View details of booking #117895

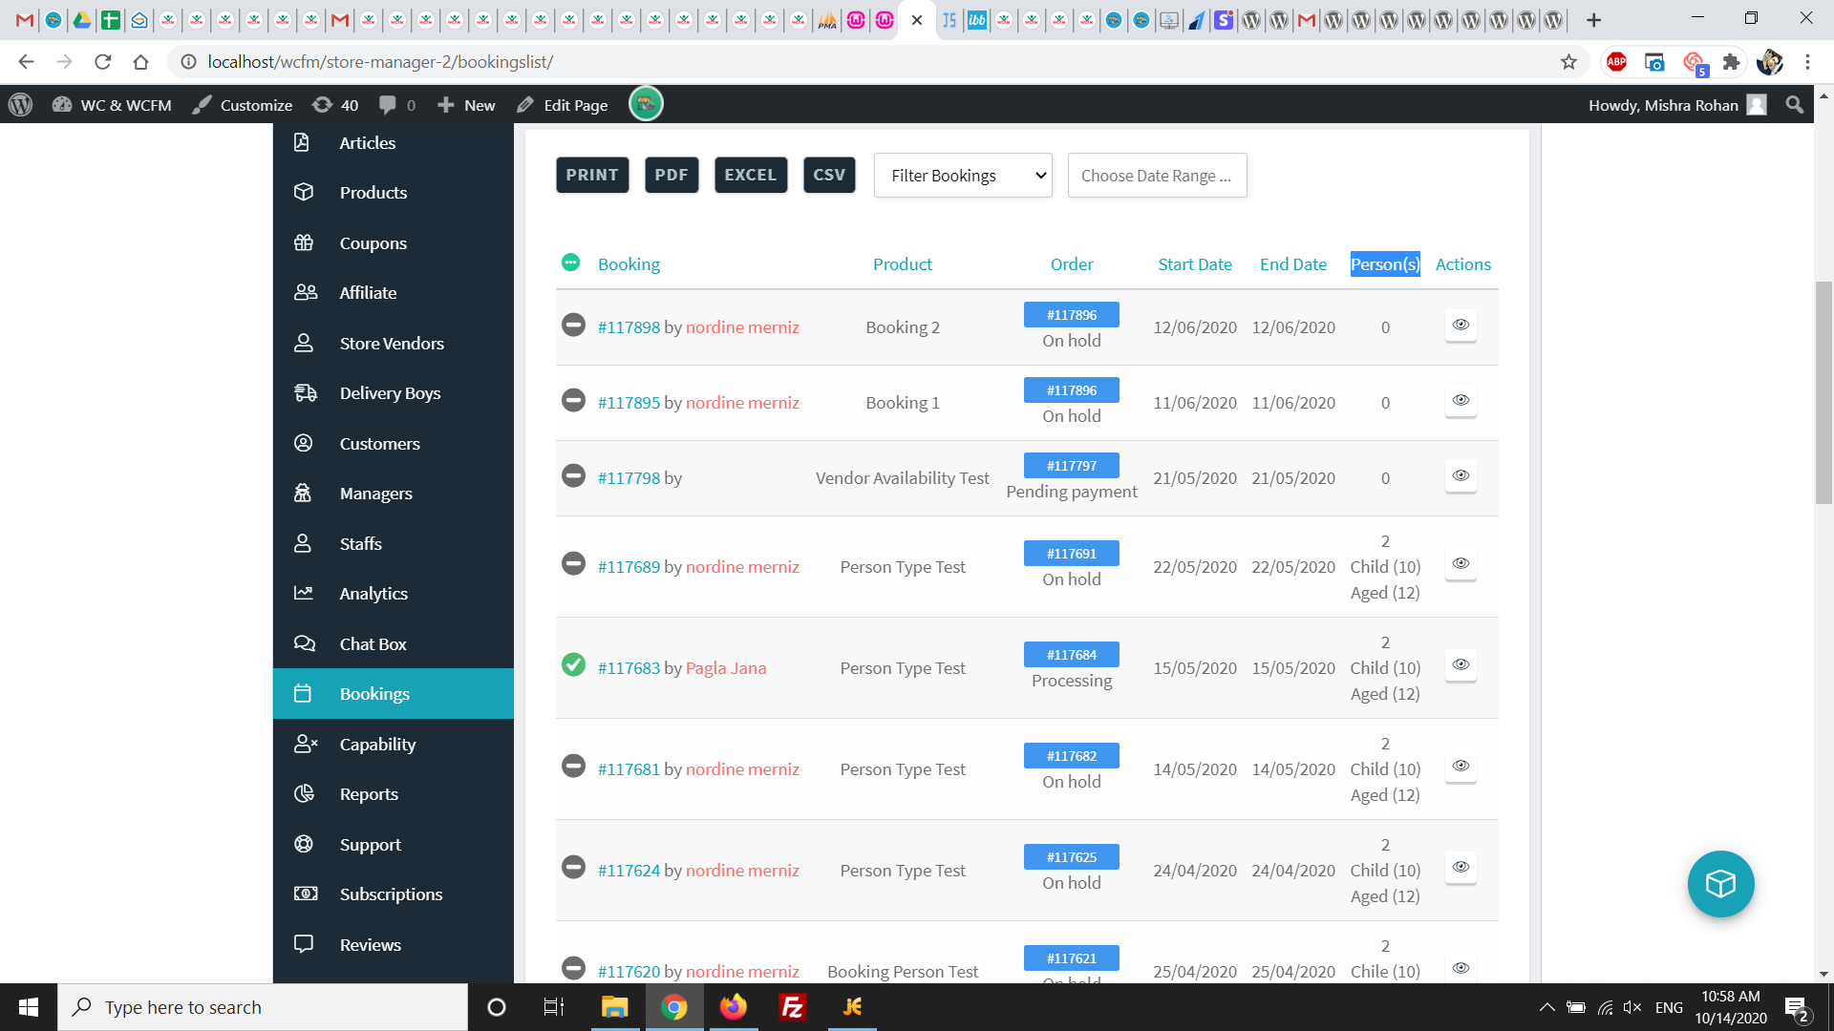(x=1461, y=400)
